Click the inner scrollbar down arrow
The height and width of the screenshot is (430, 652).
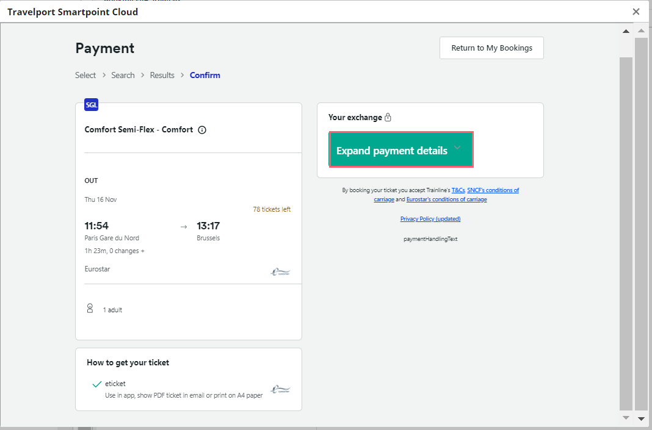click(626, 418)
